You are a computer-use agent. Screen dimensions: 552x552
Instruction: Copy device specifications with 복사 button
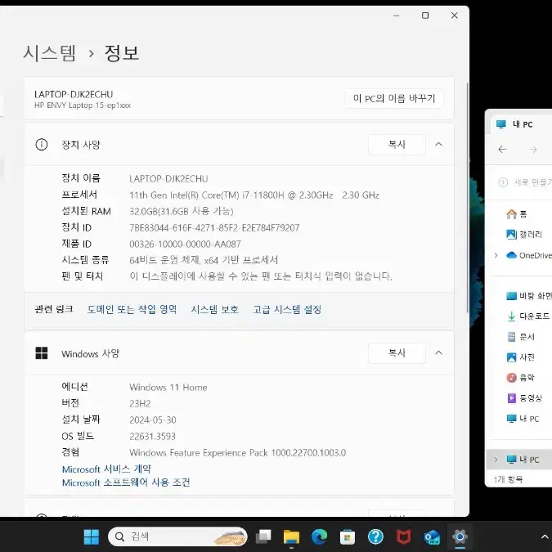tap(397, 144)
